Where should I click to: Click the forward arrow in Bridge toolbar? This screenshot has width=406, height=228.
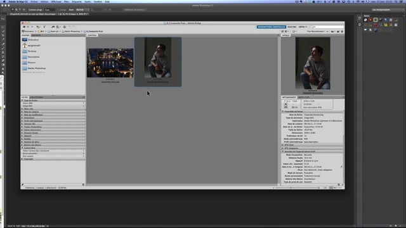click(x=28, y=27)
